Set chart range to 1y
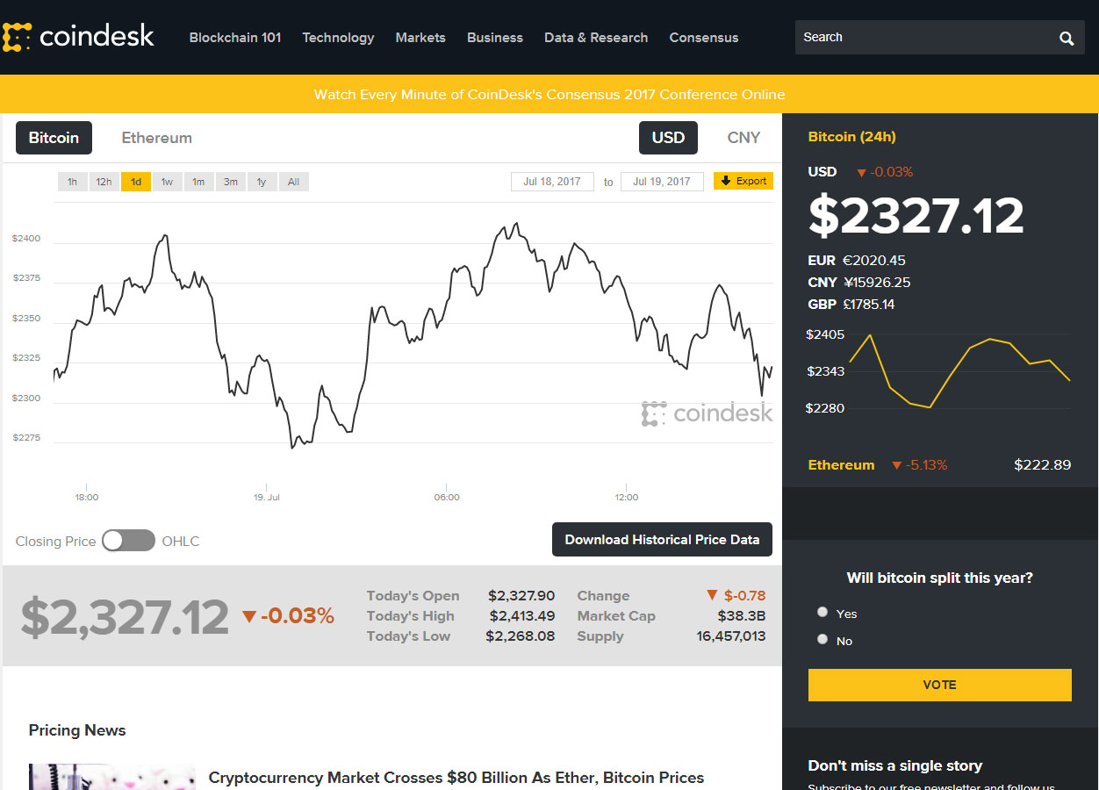 [262, 182]
